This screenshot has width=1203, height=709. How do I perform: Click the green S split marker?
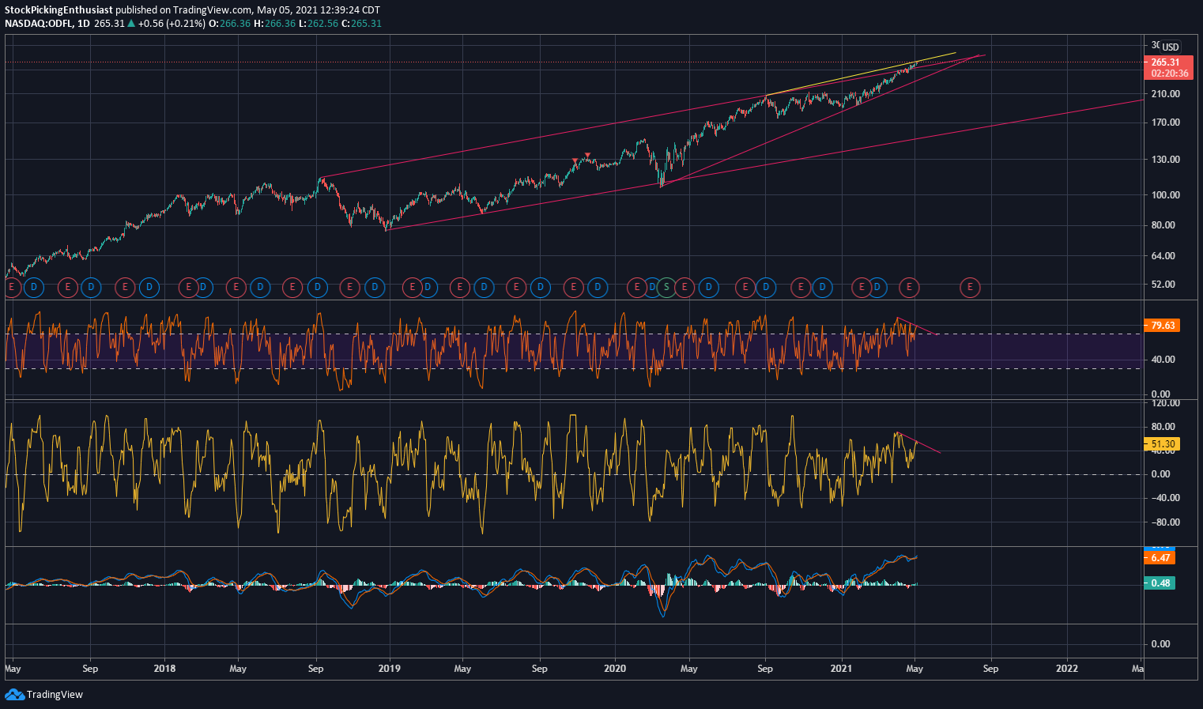[x=666, y=287]
